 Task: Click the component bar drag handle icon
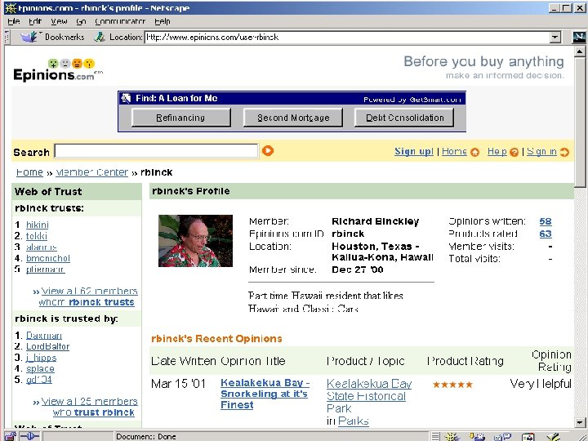click(x=435, y=436)
